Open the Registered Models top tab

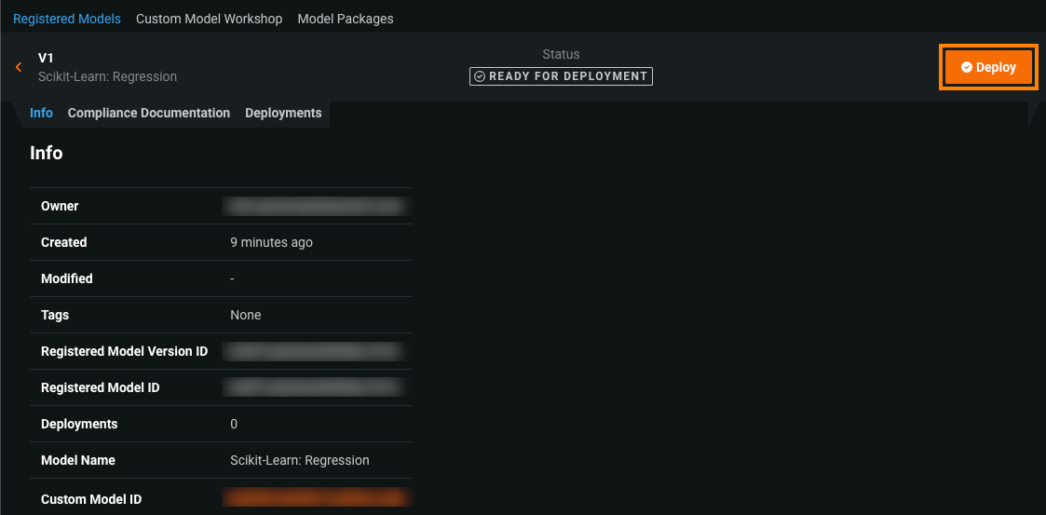click(x=67, y=19)
